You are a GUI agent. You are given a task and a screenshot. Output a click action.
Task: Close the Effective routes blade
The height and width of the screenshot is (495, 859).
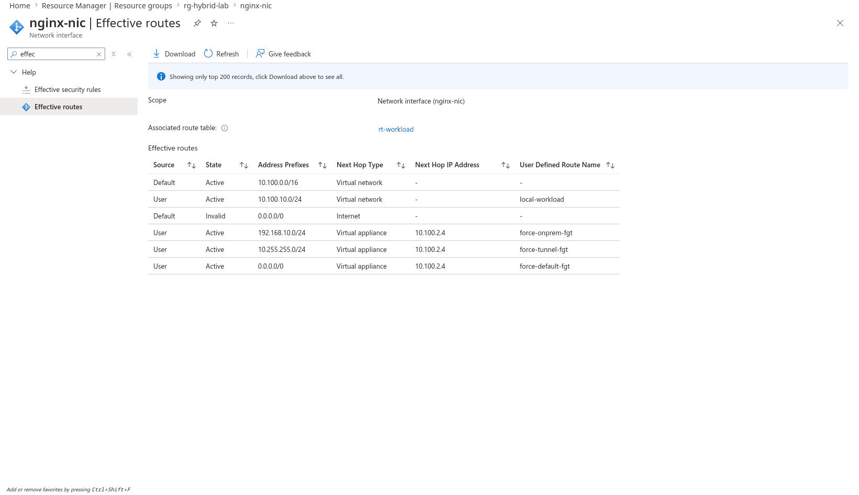tap(840, 23)
